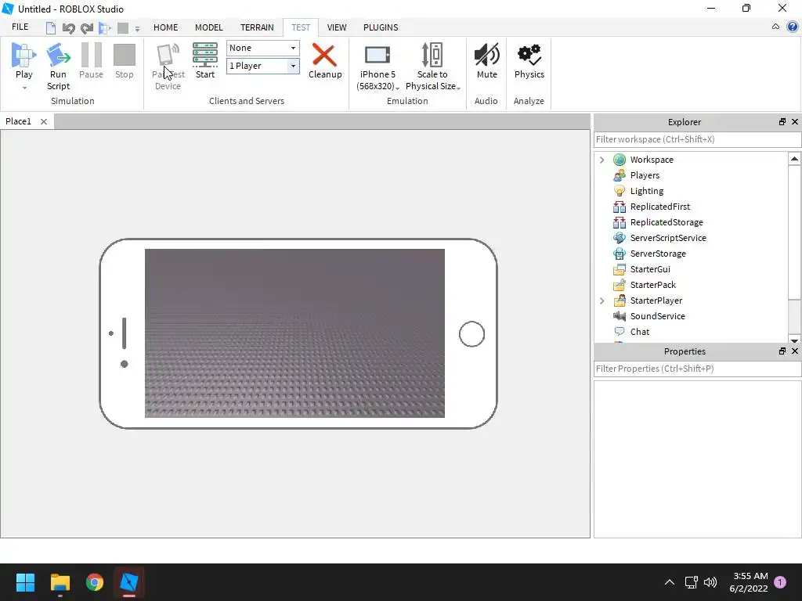Open Chrome from the taskbar

[x=95, y=582]
